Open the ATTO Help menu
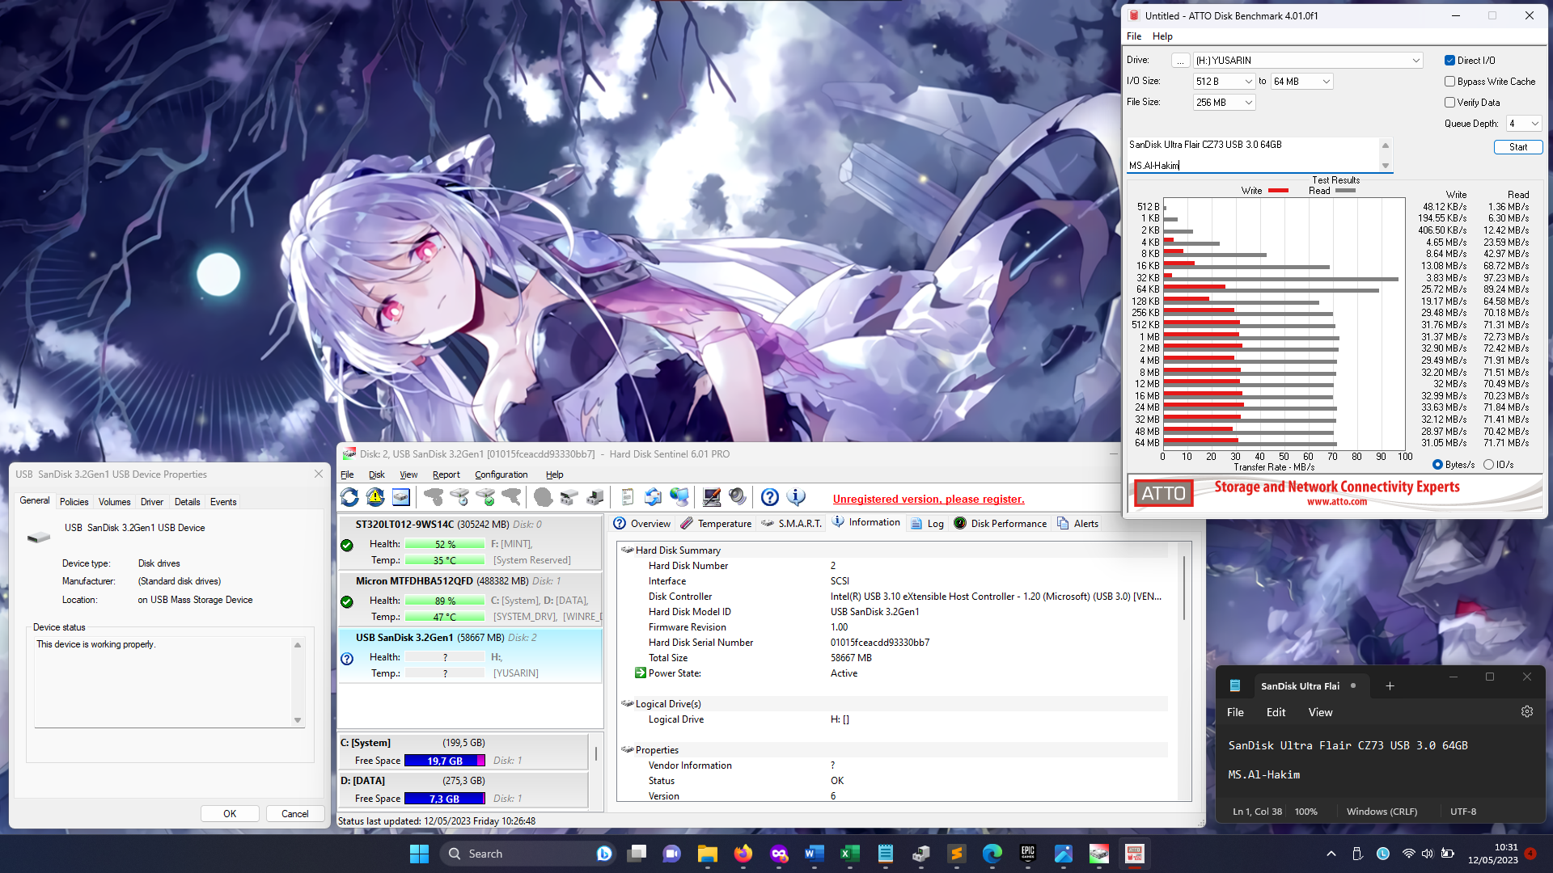 pos(1162,36)
